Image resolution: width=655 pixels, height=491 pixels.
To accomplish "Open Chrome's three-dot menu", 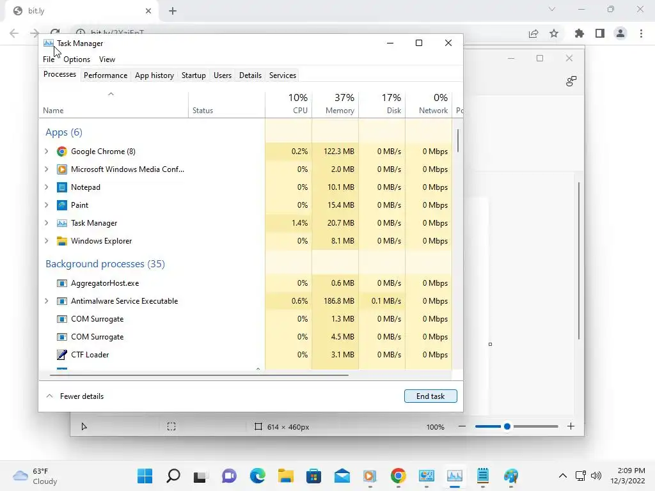I will coord(641,33).
